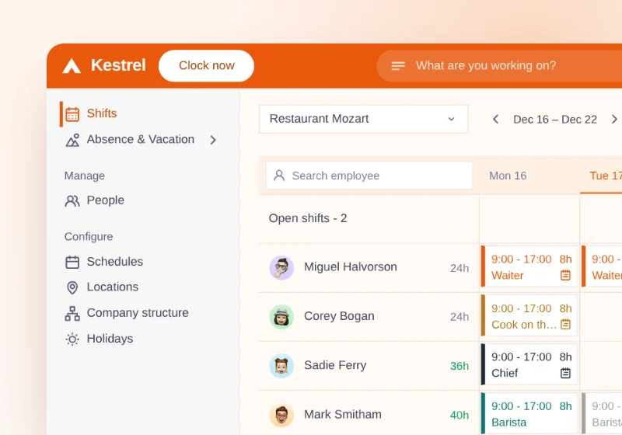
Task: Click Miguel Halvorson's avatar
Action: [x=281, y=268]
